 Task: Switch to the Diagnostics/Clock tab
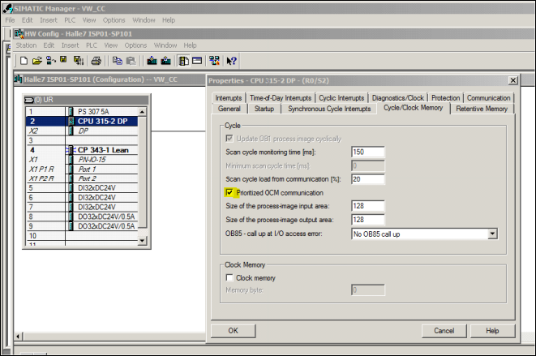coord(397,98)
